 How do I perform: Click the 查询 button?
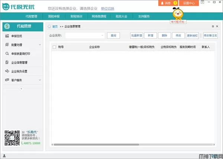pyautogui.click(x=113, y=35)
